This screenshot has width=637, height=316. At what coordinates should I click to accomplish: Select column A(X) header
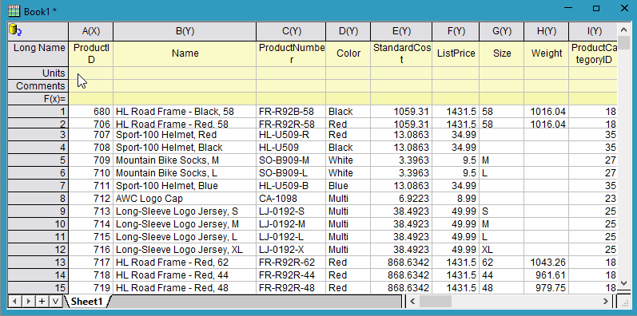click(x=90, y=31)
